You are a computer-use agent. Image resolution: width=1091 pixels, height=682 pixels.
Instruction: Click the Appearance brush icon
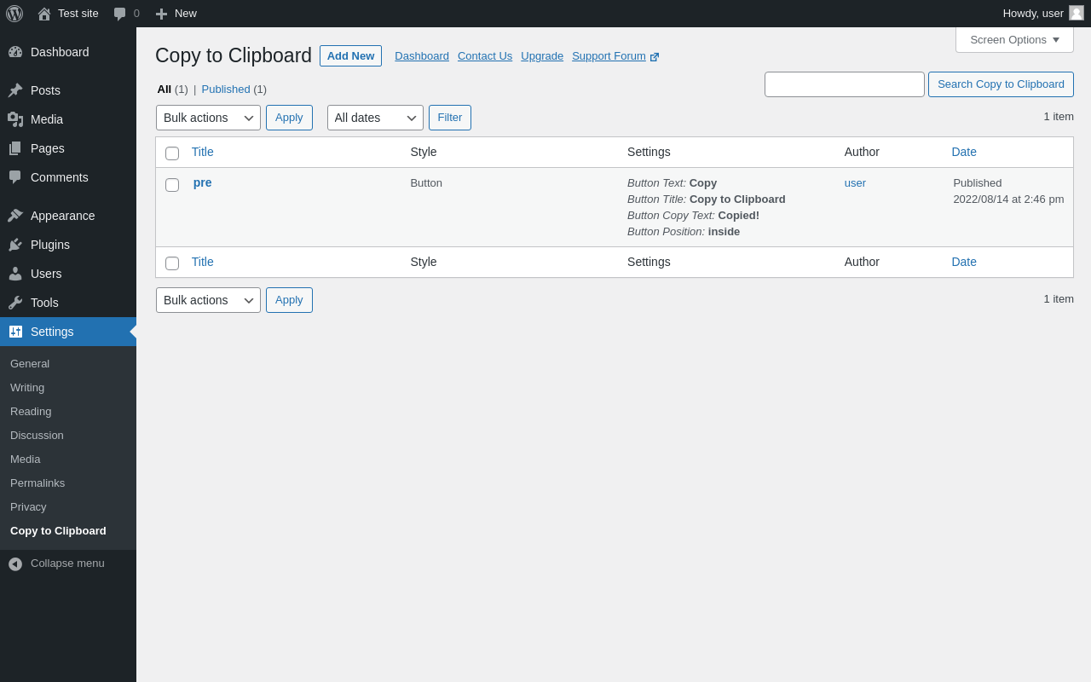coord(15,216)
